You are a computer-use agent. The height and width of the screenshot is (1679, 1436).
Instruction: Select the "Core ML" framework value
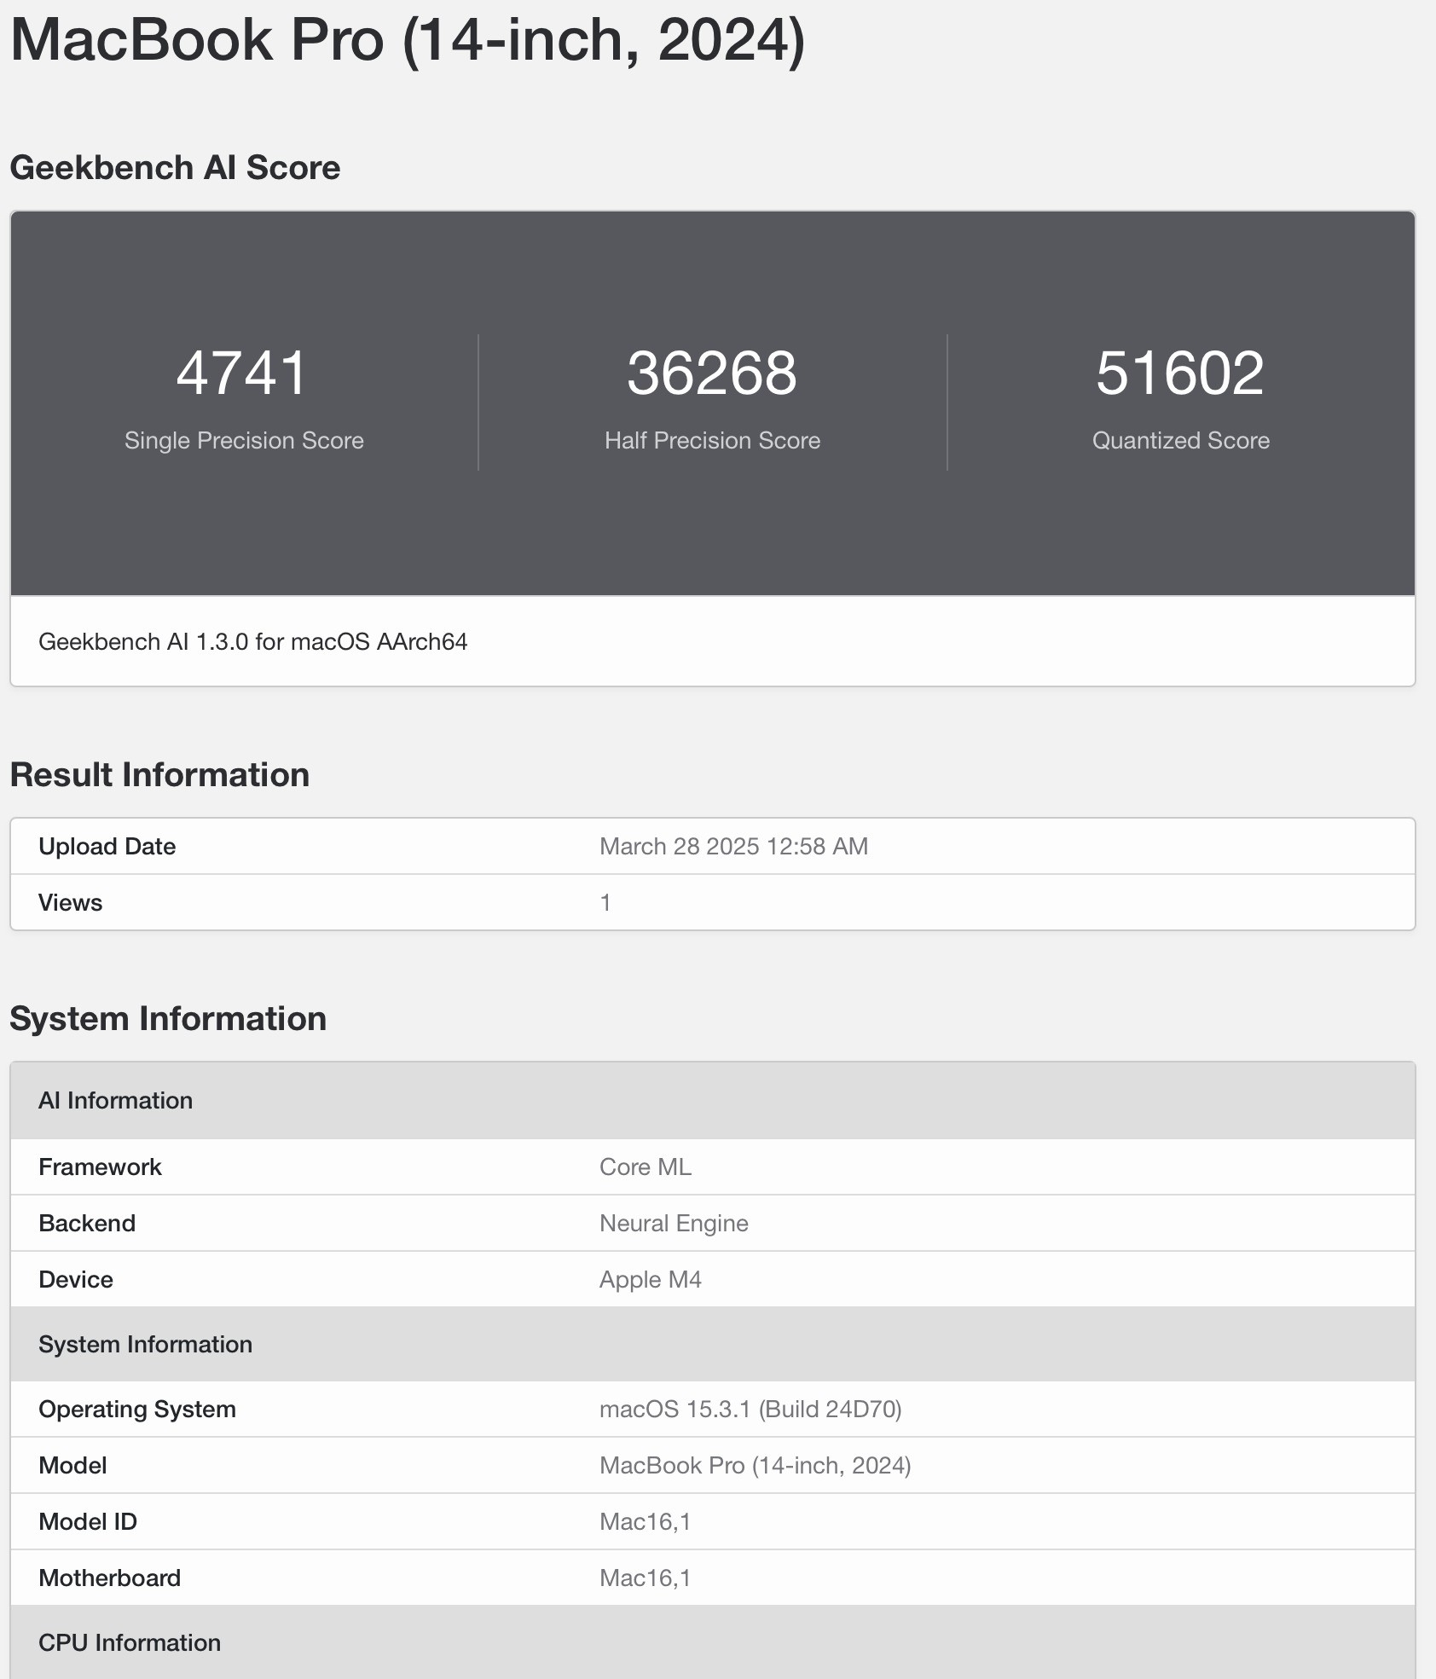point(646,1167)
